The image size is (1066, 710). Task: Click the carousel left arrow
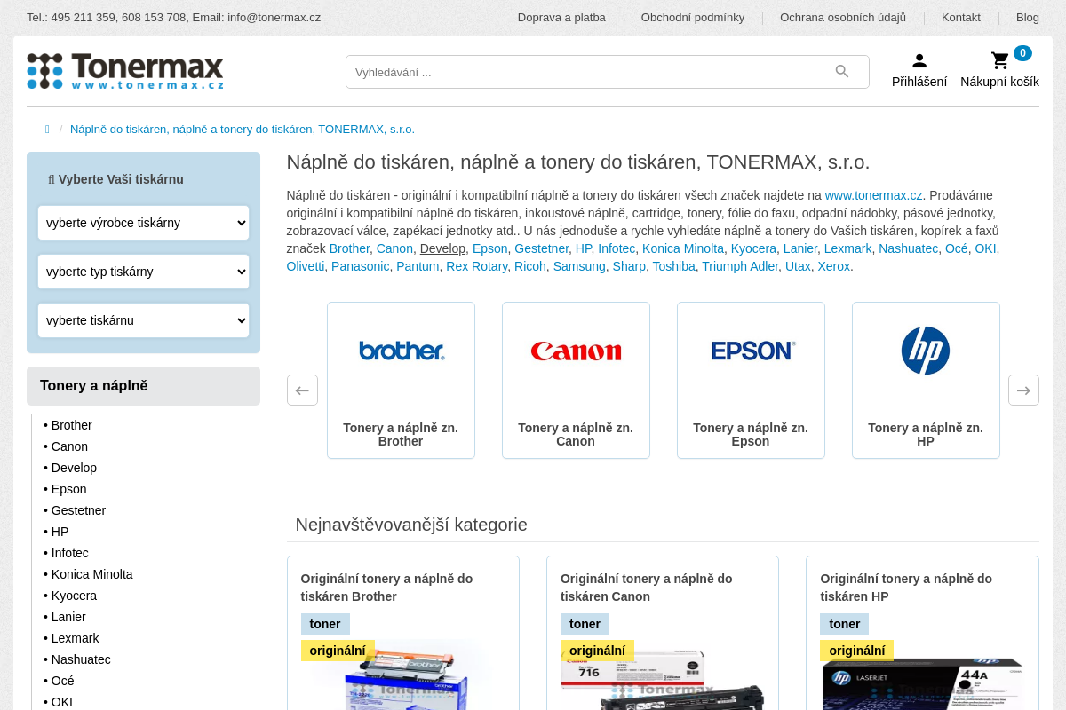click(302, 390)
